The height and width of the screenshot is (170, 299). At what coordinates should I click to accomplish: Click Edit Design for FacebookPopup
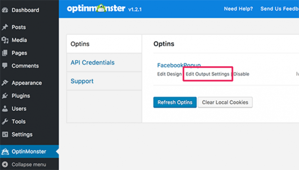pos(169,74)
